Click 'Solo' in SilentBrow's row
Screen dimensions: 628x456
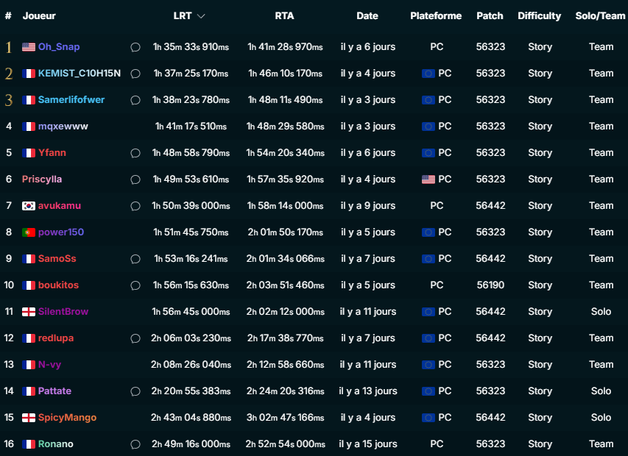click(x=601, y=312)
